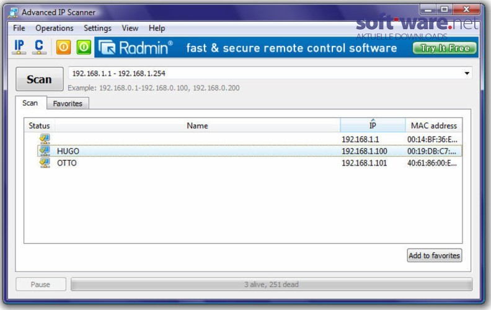
Task: Click MAC address 40:61:86:00:E...
Action: [432, 163]
